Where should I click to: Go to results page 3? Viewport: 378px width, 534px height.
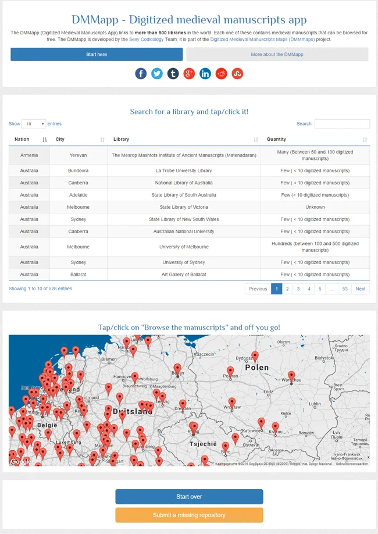[x=298, y=289]
